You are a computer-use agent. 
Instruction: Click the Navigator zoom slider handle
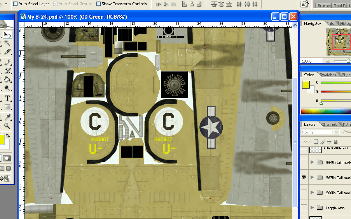pos(348,61)
